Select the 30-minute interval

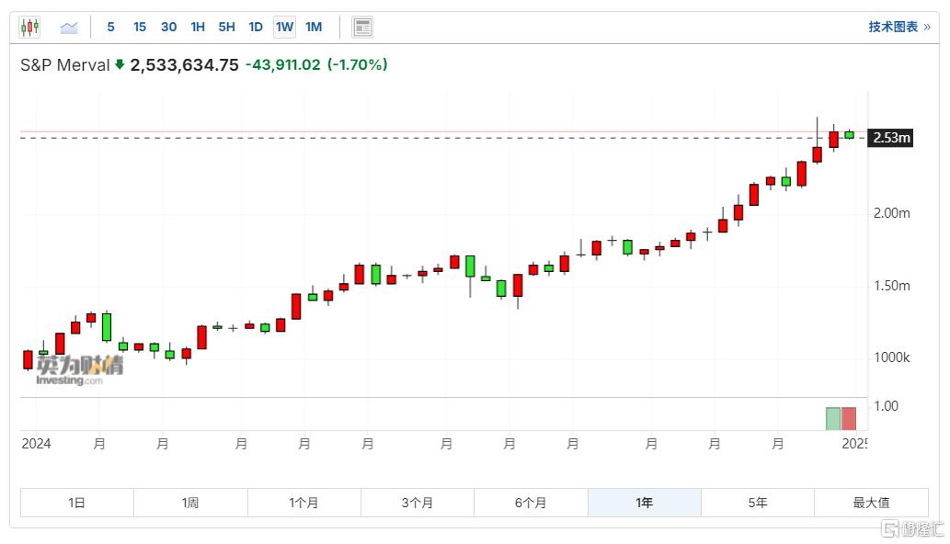pos(168,28)
